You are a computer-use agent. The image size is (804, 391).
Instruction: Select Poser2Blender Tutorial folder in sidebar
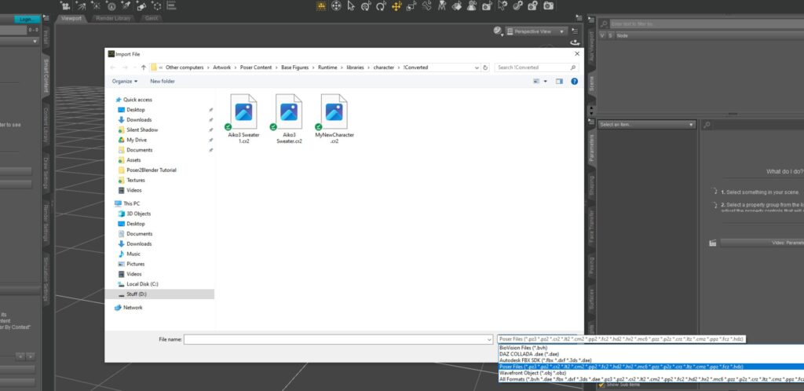coord(152,170)
